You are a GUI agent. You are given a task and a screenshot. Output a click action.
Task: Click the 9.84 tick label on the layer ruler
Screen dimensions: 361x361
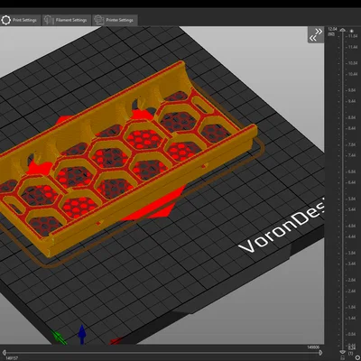point(352,90)
